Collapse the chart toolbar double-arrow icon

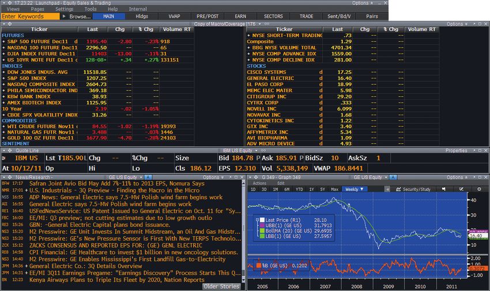point(387,189)
